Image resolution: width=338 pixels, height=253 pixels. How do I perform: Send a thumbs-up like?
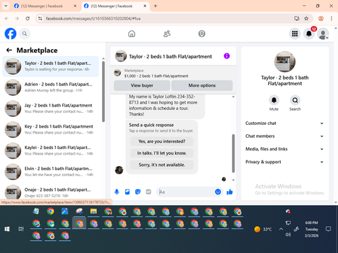[x=230, y=192]
